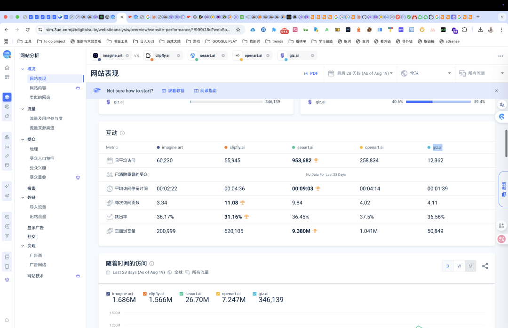Click the funnel icon in left rail
508x328 pixels.
[7, 236]
